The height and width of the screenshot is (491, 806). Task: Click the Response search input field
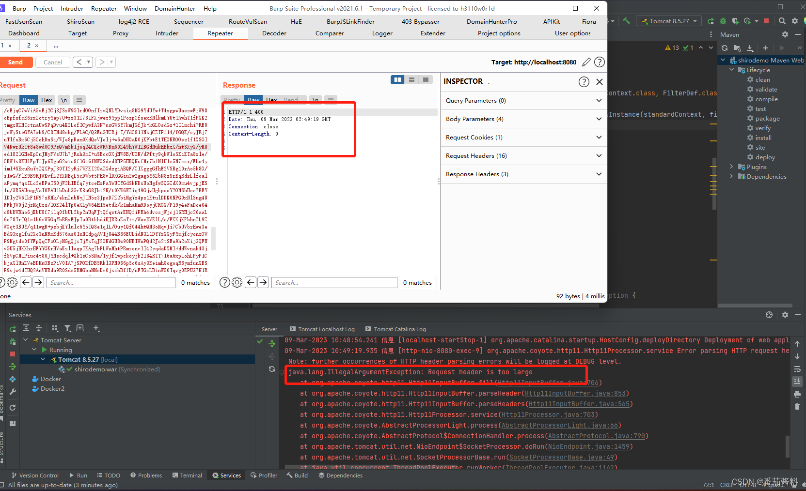click(334, 283)
